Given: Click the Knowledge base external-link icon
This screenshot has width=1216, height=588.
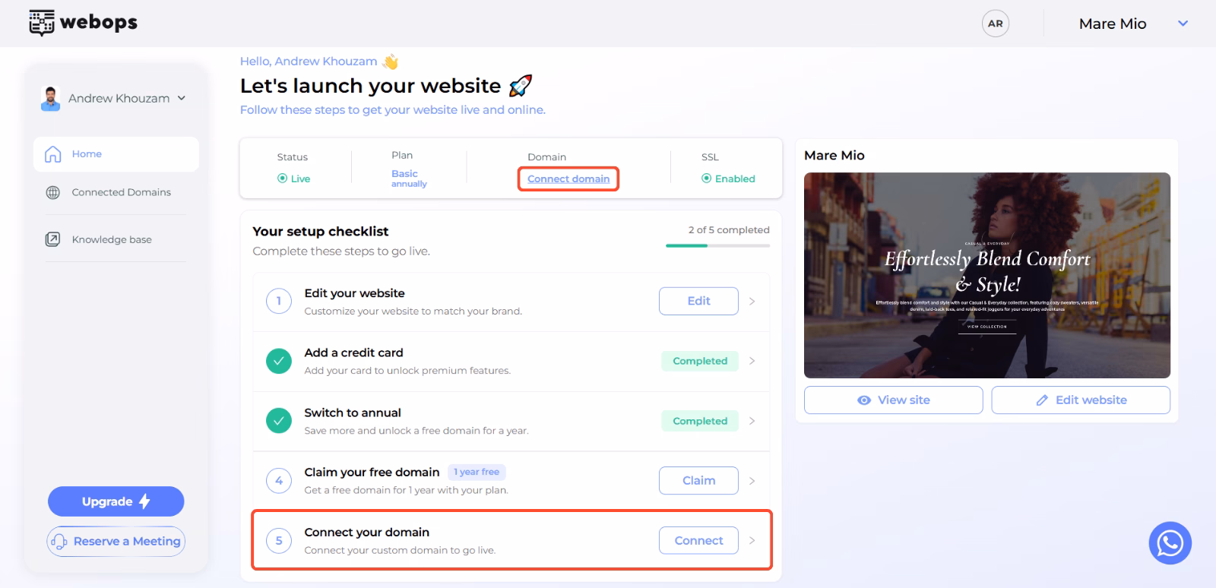Looking at the screenshot, I should coord(53,239).
